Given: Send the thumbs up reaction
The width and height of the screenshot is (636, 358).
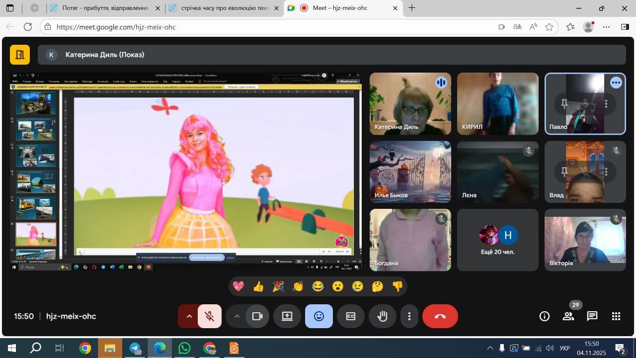Looking at the screenshot, I should [258, 286].
